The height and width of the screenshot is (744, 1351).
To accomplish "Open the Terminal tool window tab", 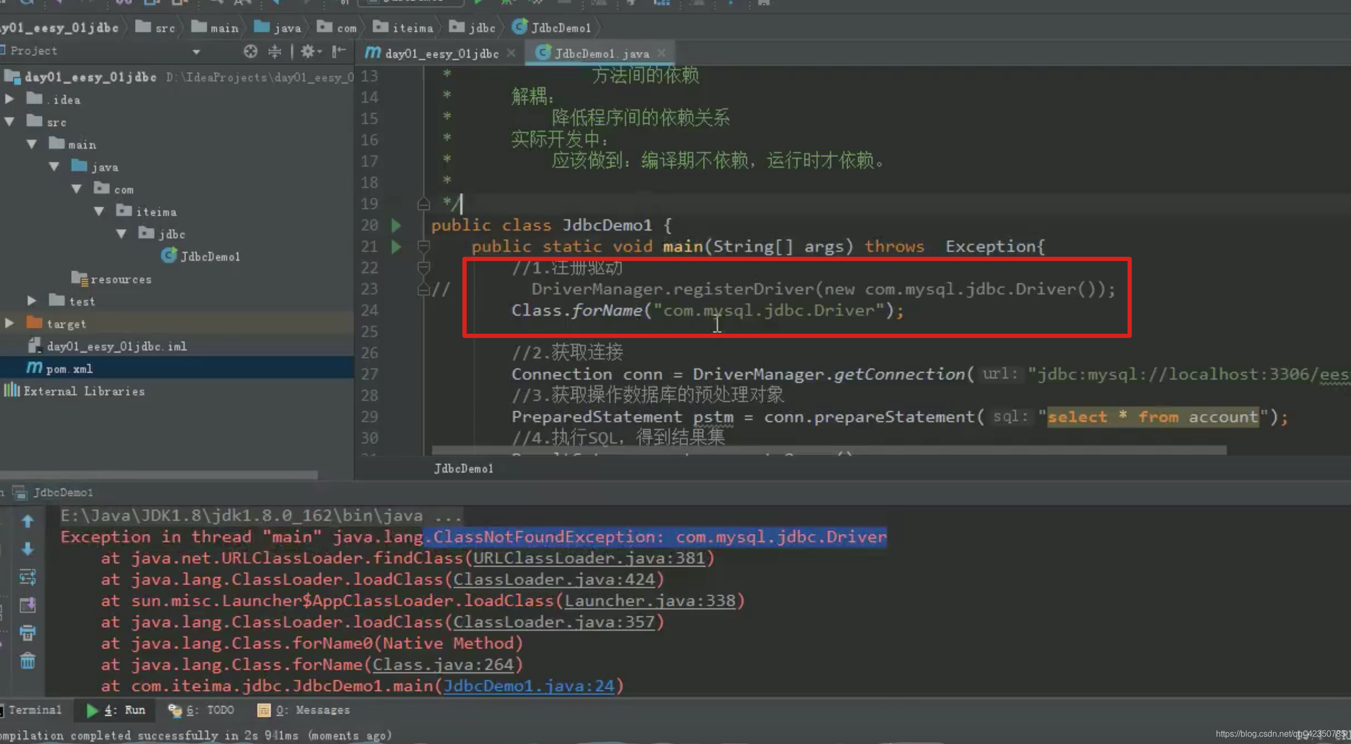I will 31,710.
